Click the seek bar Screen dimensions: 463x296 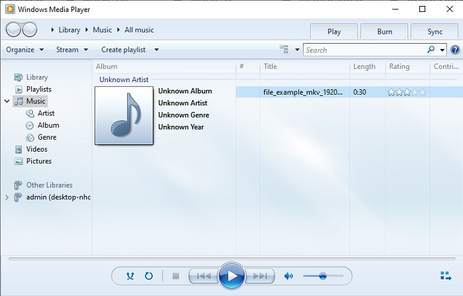tap(232, 258)
